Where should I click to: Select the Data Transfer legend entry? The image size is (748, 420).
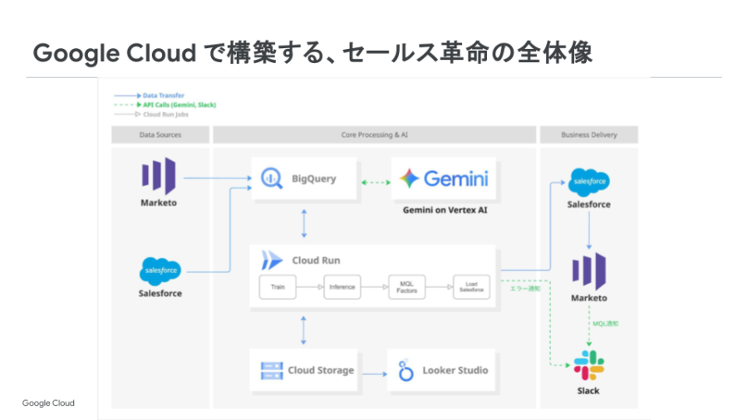(x=163, y=96)
